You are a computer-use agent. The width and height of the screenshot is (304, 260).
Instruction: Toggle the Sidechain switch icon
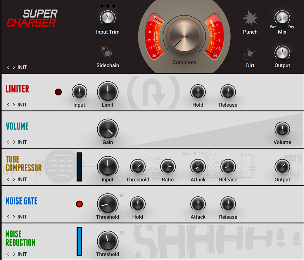pyautogui.click(x=106, y=51)
